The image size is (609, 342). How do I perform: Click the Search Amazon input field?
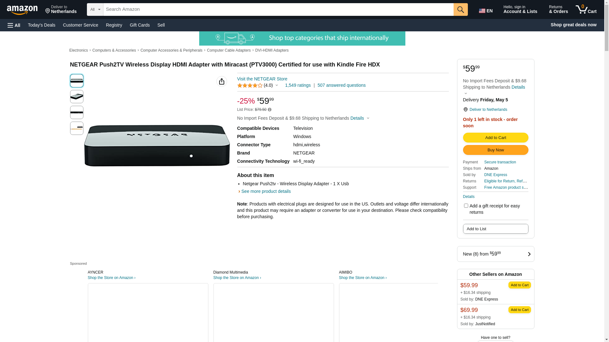(x=278, y=9)
